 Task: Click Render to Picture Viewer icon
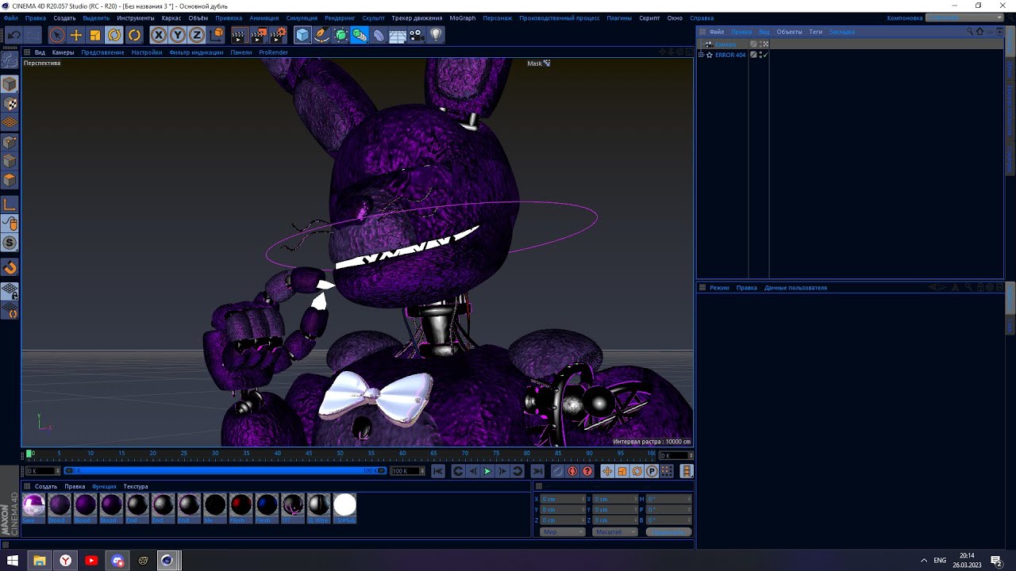[x=259, y=35]
